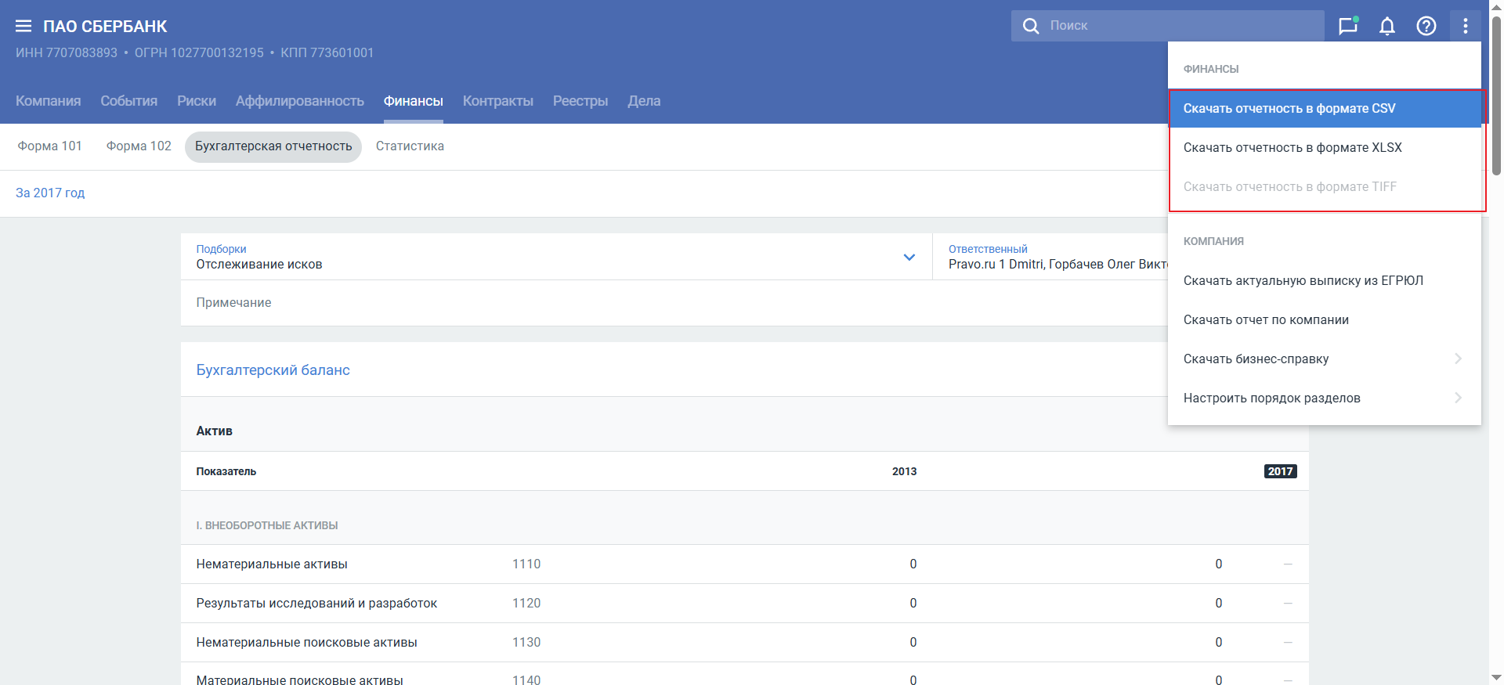
Task: Expand Скачать бизнес-справку submenu arrow
Action: click(1458, 359)
